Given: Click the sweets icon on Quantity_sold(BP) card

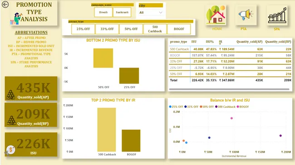Looking at the screenshot, I should pos(11,120).
